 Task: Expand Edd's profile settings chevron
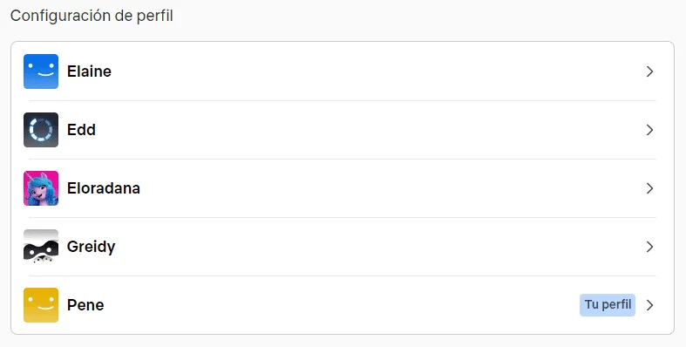pyautogui.click(x=649, y=130)
